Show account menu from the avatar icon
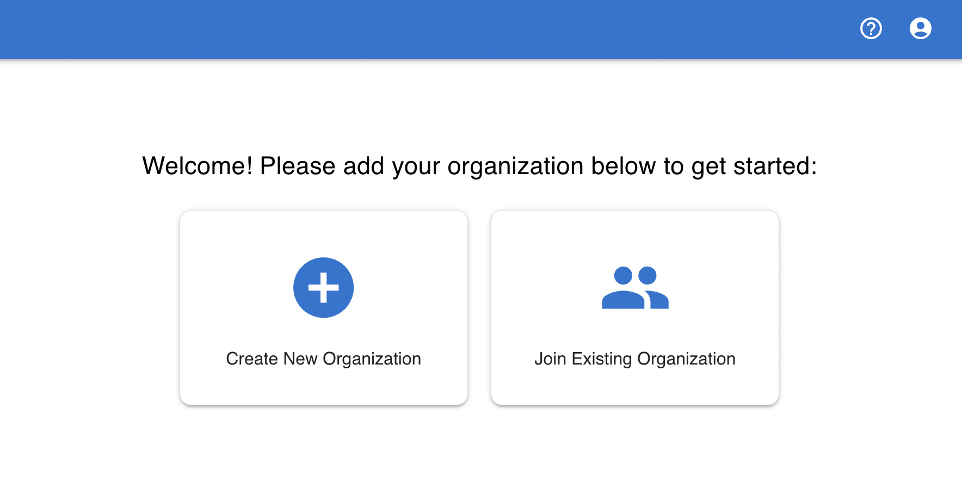962x494 pixels. tap(920, 28)
